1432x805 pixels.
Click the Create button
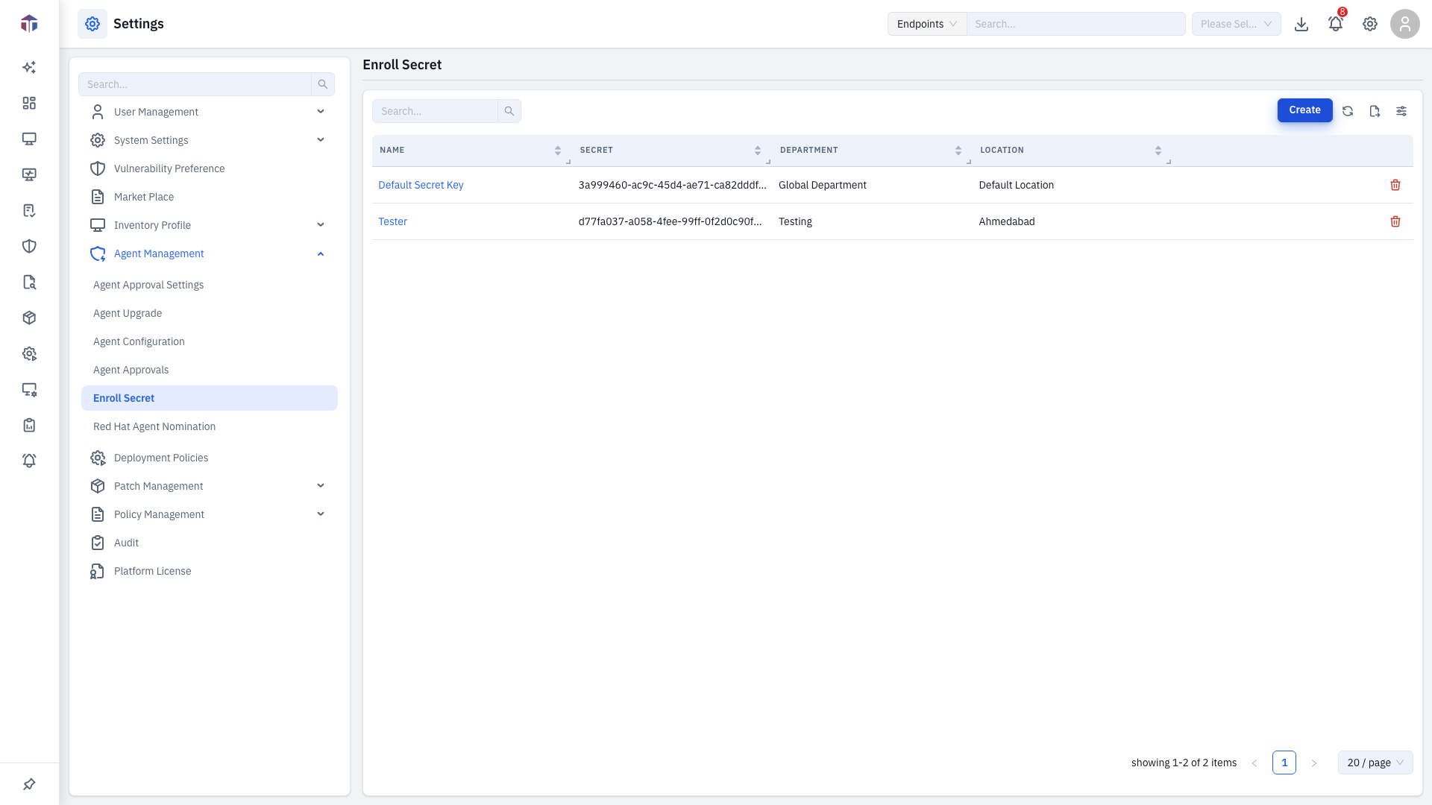point(1304,110)
